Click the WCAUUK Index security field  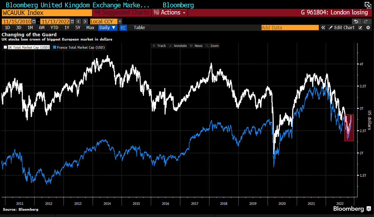pos(47,13)
